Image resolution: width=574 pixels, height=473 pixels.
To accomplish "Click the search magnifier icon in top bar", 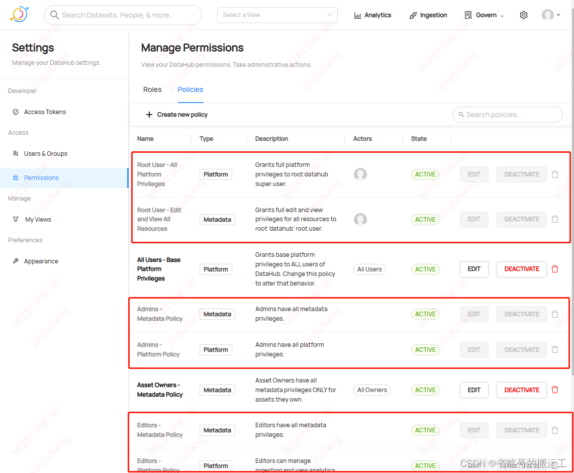I will (54, 15).
